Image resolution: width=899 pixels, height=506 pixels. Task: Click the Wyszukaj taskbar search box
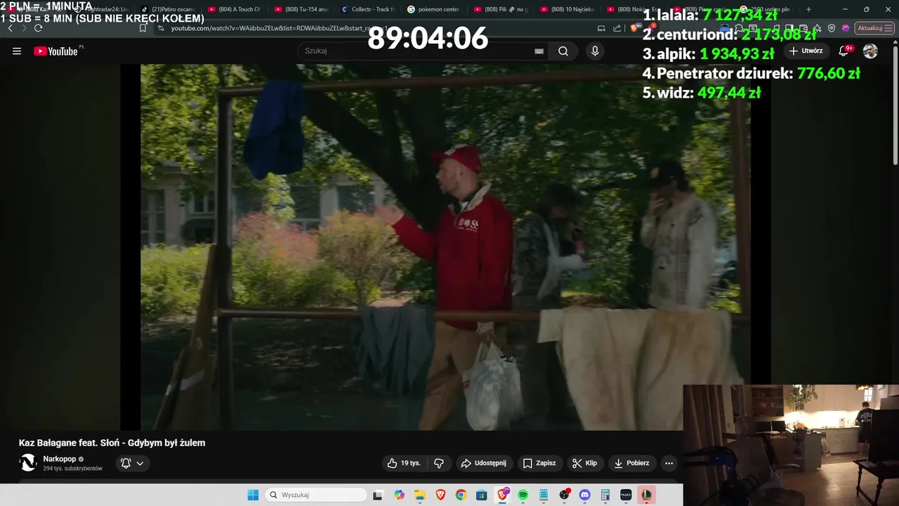pos(316,495)
